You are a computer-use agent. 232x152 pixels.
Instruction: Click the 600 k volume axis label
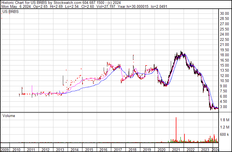[225, 134]
